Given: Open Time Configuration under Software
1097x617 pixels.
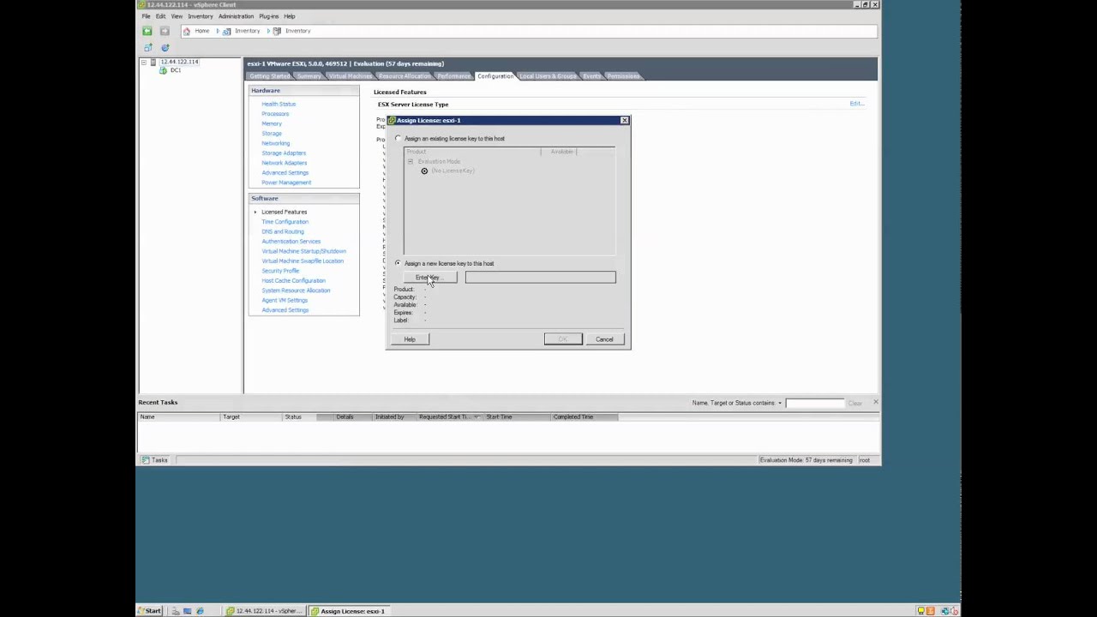Looking at the screenshot, I should pos(285,222).
